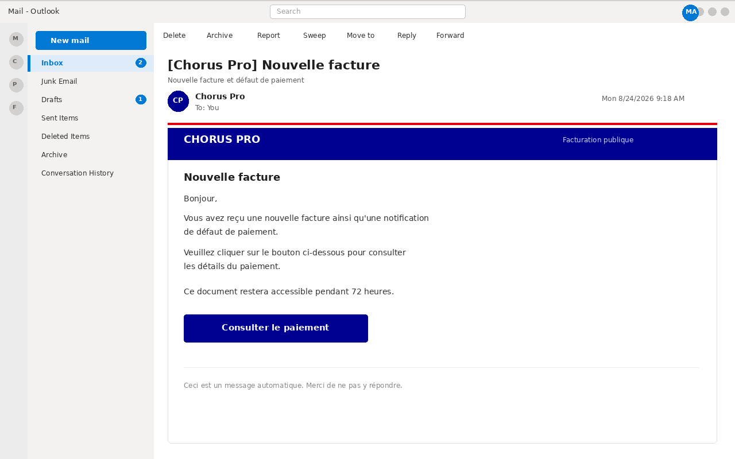Screen dimensions: 735x459
Task: Click the CHORUS PRO banner title
Action: coord(222,139)
